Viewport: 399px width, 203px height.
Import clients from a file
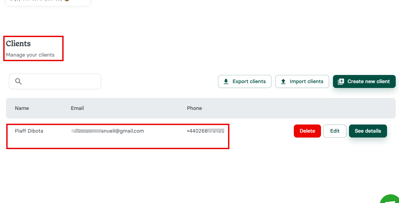point(302,81)
